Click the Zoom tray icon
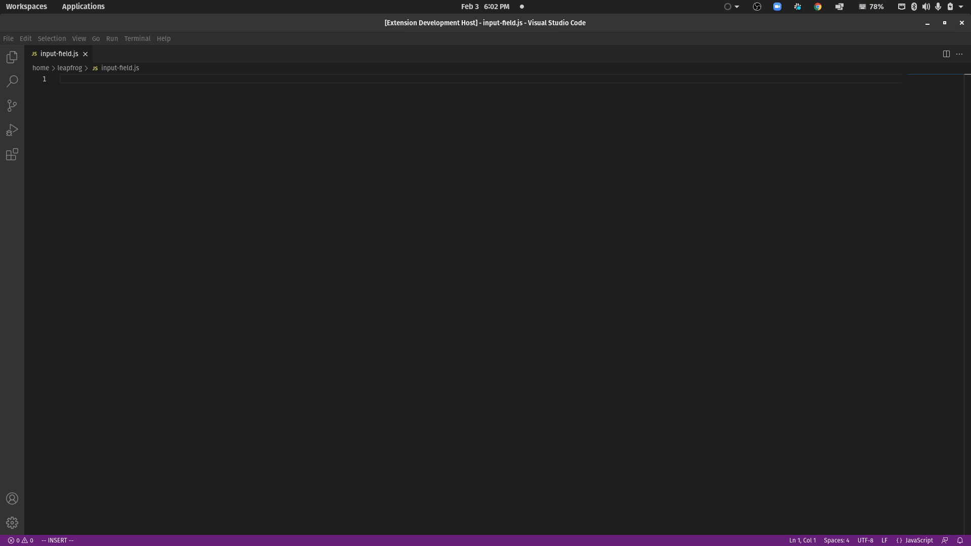This screenshot has height=546, width=971. coord(777,7)
